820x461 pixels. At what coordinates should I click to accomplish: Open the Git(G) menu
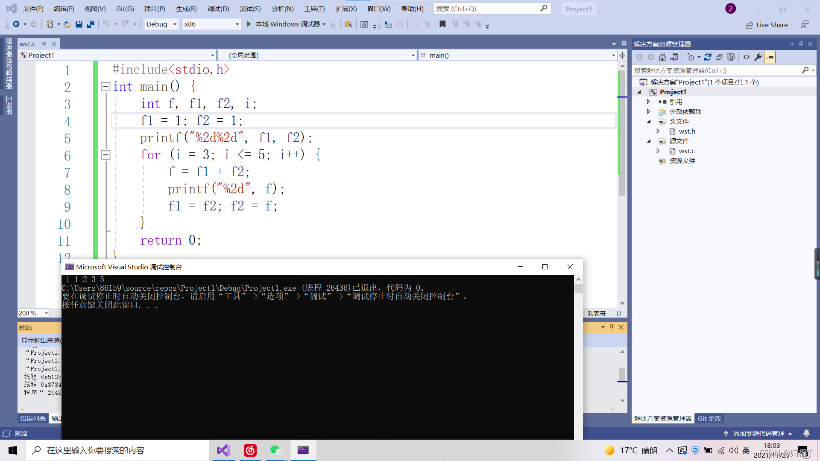point(125,9)
